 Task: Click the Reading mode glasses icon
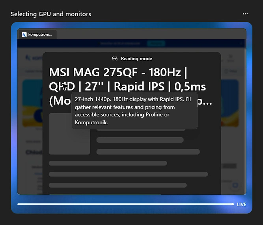[x=115, y=59]
